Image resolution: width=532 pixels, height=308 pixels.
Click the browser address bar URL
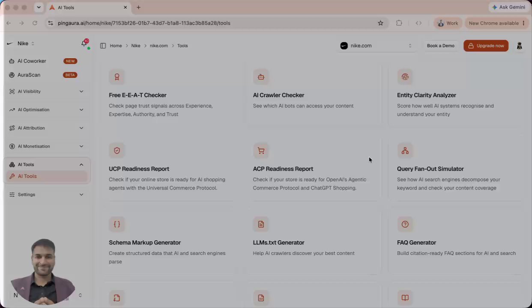[x=144, y=23]
